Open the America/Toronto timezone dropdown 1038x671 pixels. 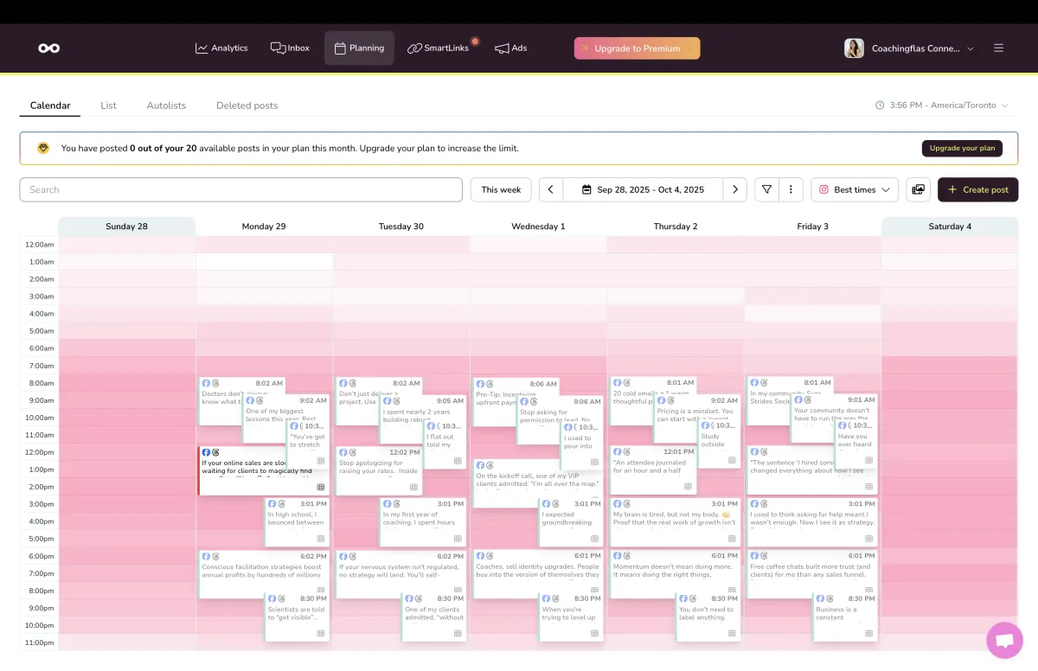click(x=942, y=105)
